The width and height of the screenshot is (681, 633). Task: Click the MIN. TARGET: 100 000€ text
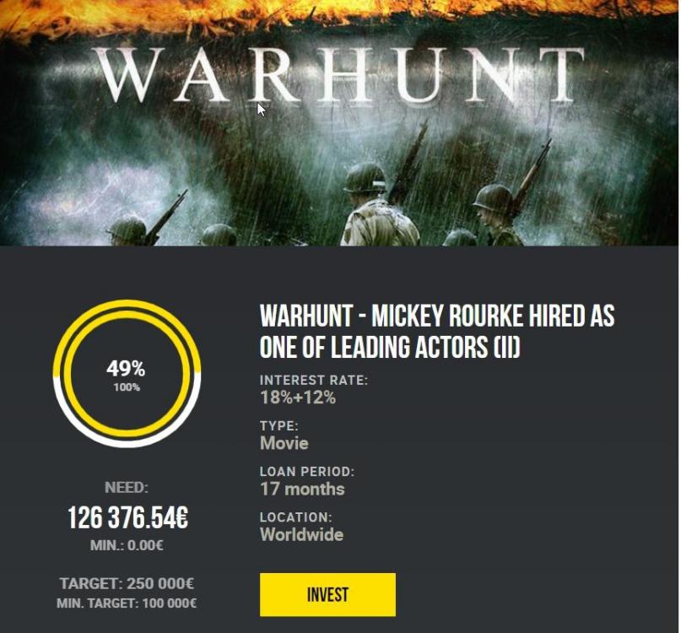(127, 603)
